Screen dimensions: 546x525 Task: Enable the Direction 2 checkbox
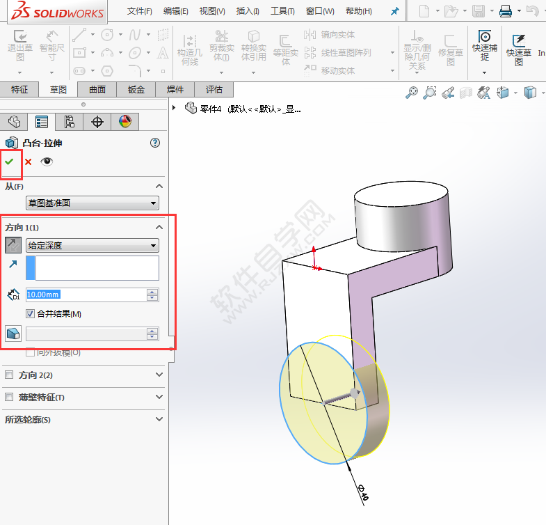coord(9,375)
